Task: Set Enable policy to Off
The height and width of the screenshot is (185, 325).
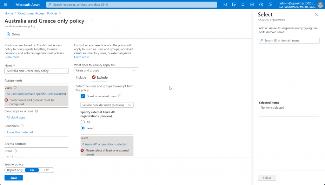Action: (46, 170)
